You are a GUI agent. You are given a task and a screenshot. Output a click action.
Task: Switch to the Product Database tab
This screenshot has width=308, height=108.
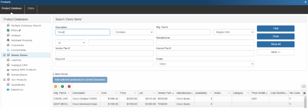pos(12,8)
